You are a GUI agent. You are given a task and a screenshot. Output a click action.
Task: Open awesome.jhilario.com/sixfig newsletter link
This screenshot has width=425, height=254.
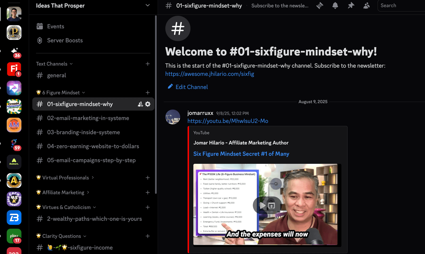tap(210, 74)
